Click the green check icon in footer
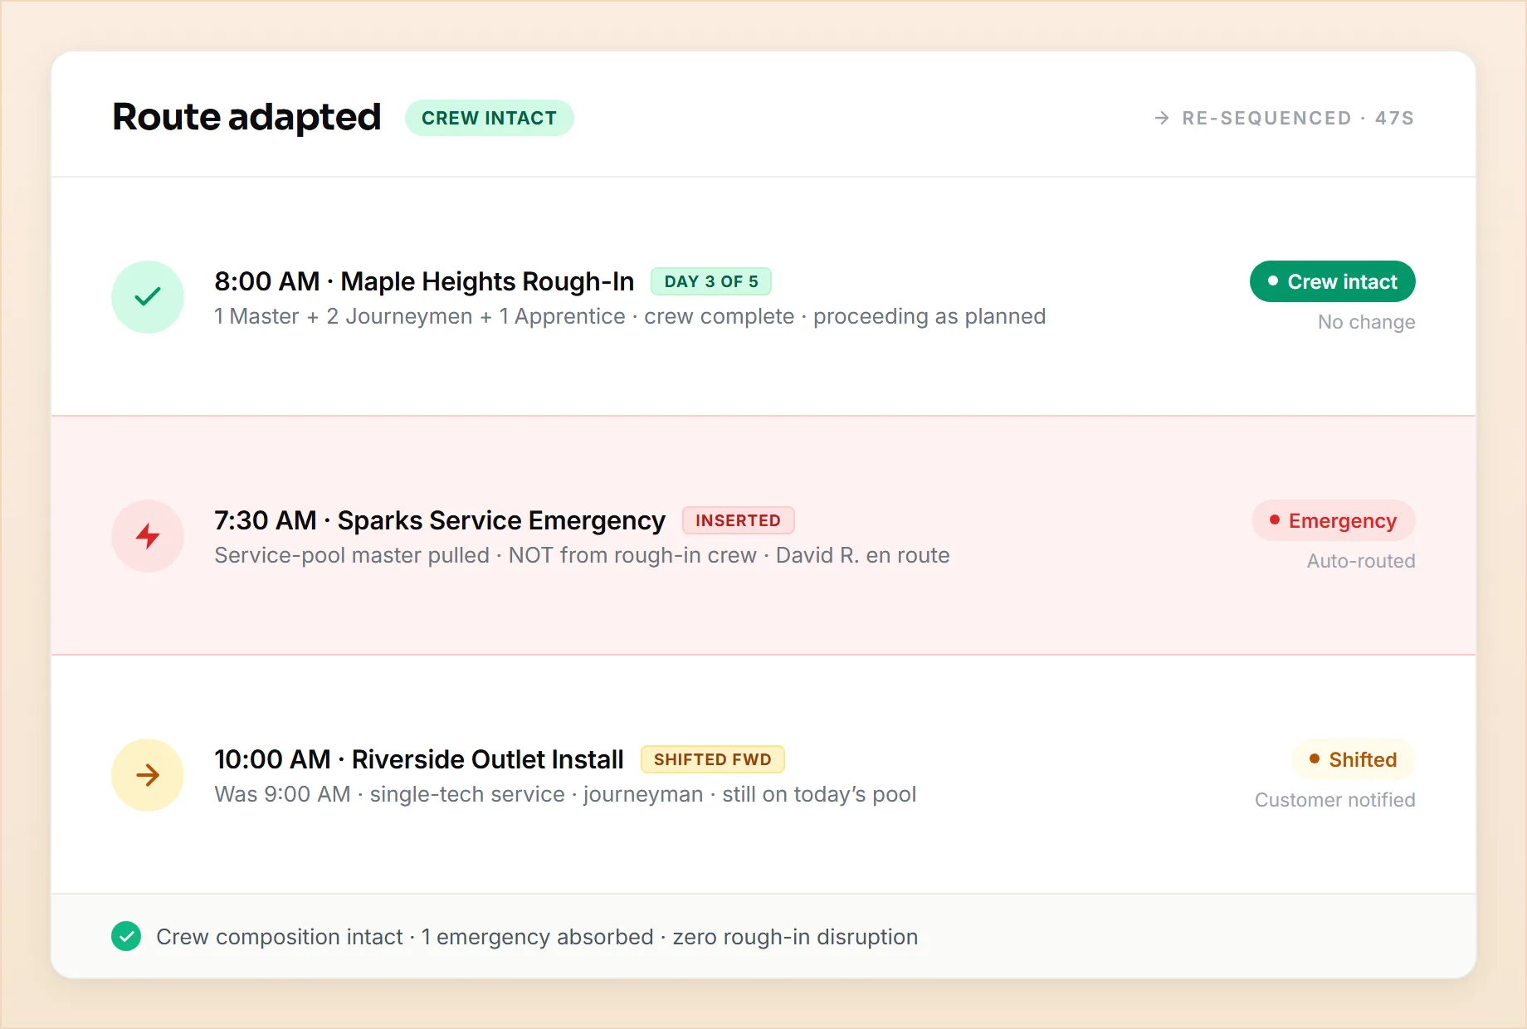The height and width of the screenshot is (1029, 1527). click(x=126, y=936)
